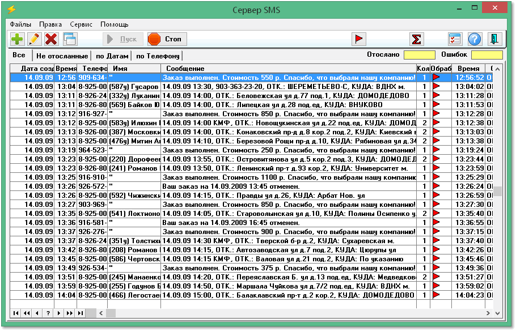Click the yellow Отослано counter field
This screenshot has height=331, width=516.
(x=419, y=55)
